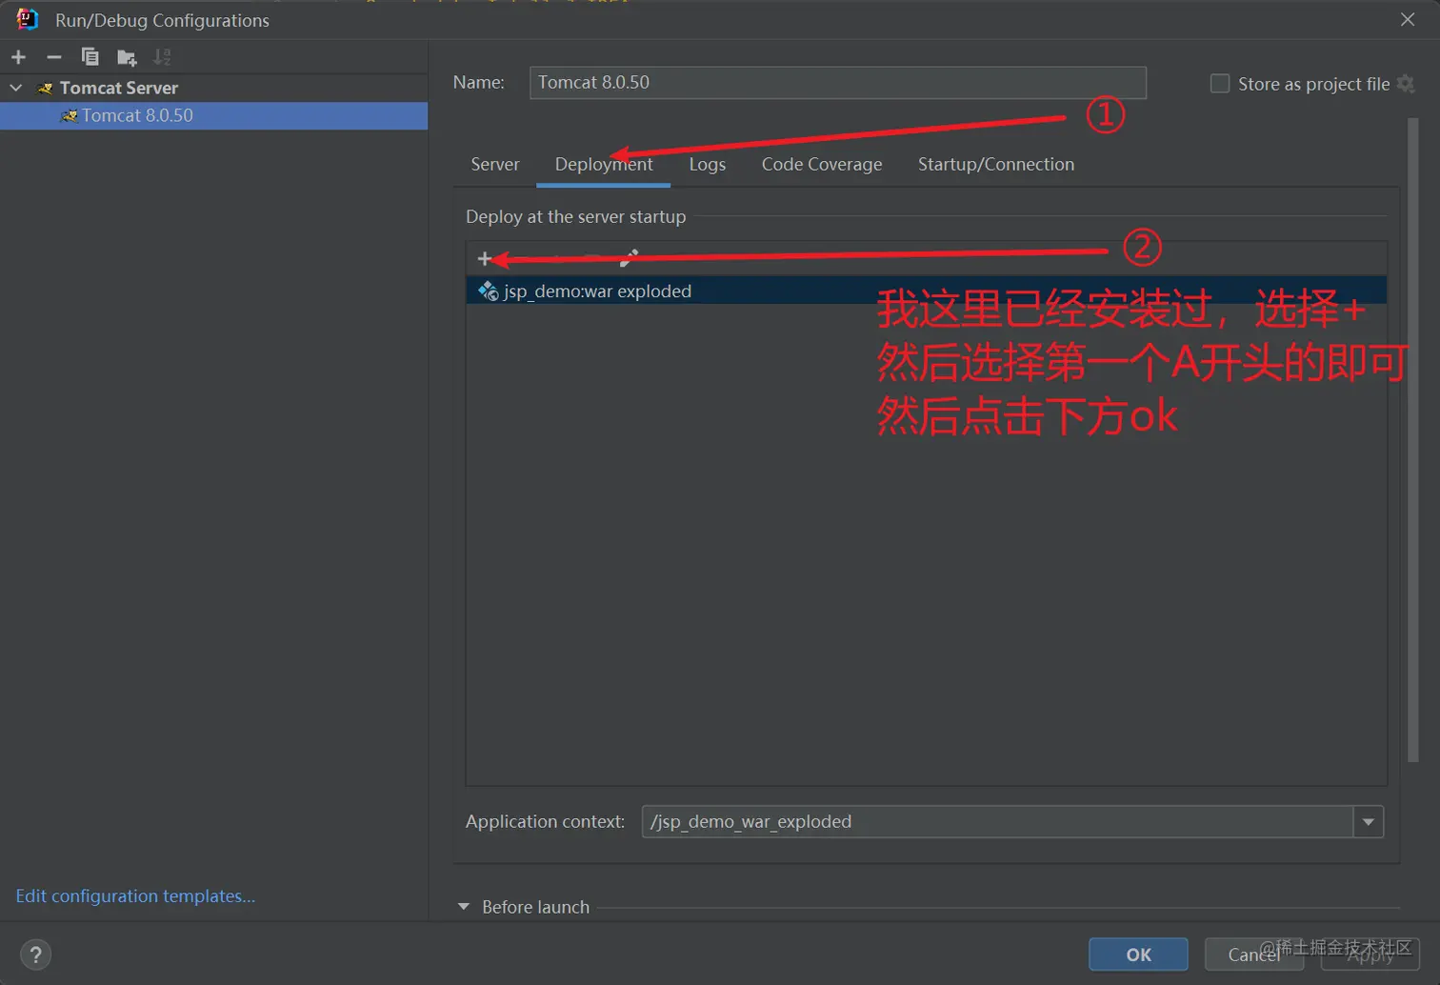Viewport: 1440px width, 985px height.
Task: Open the Code Coverage tab
Action: click(822, 164)
